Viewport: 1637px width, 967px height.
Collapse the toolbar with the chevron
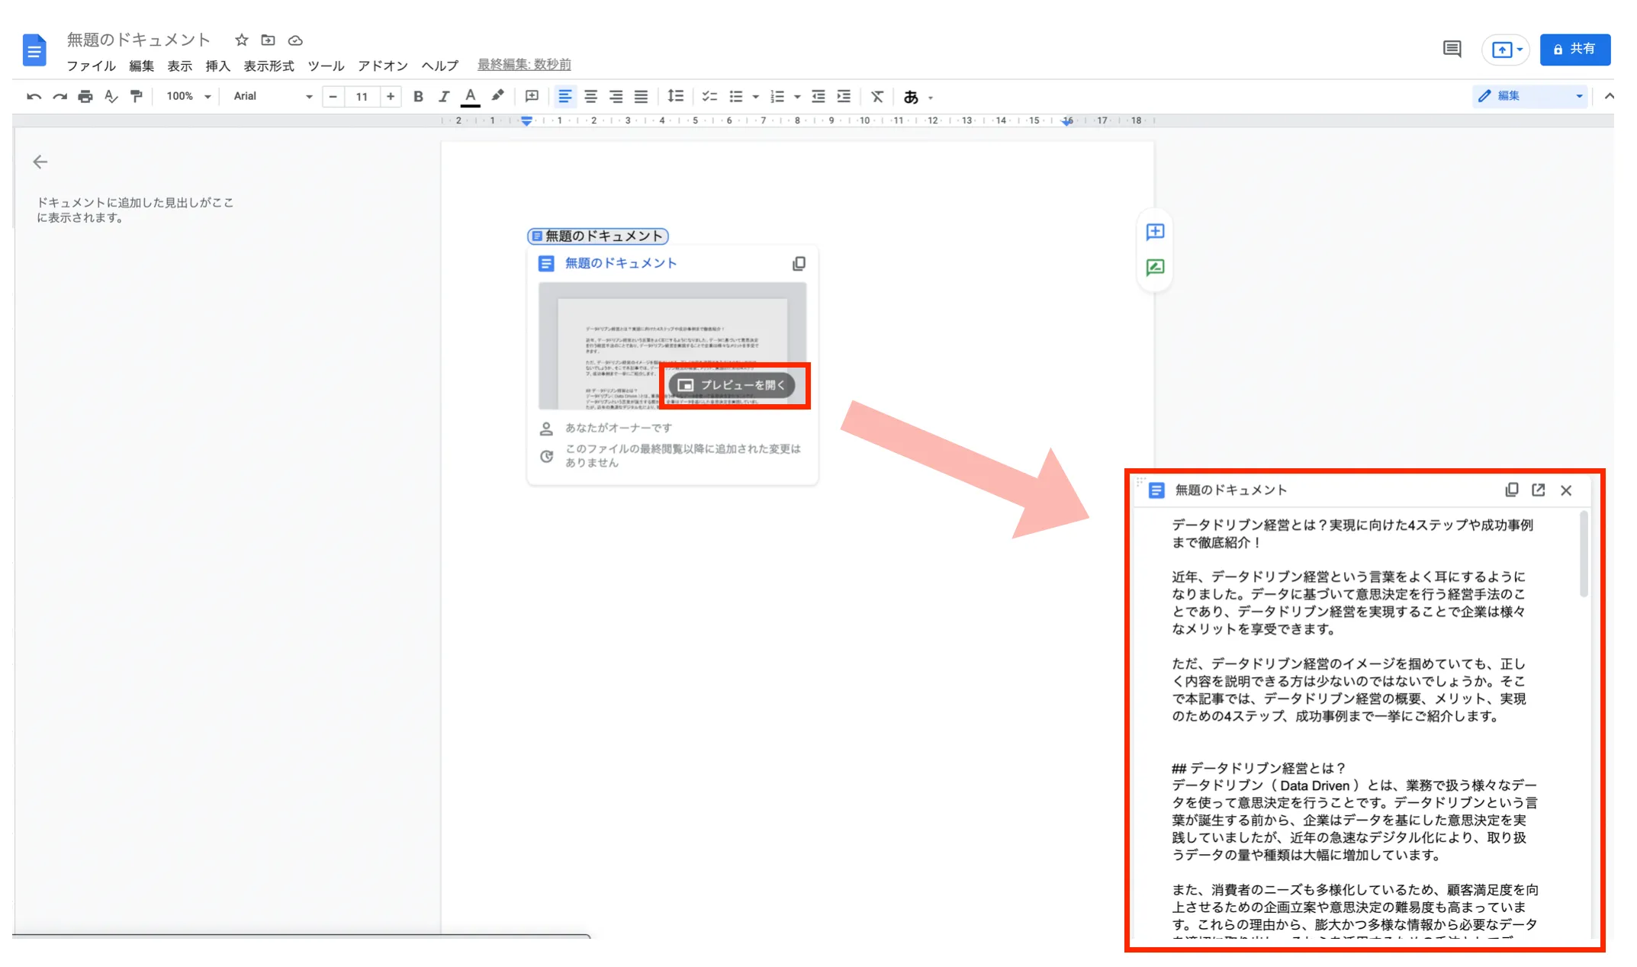[1609, 96]
